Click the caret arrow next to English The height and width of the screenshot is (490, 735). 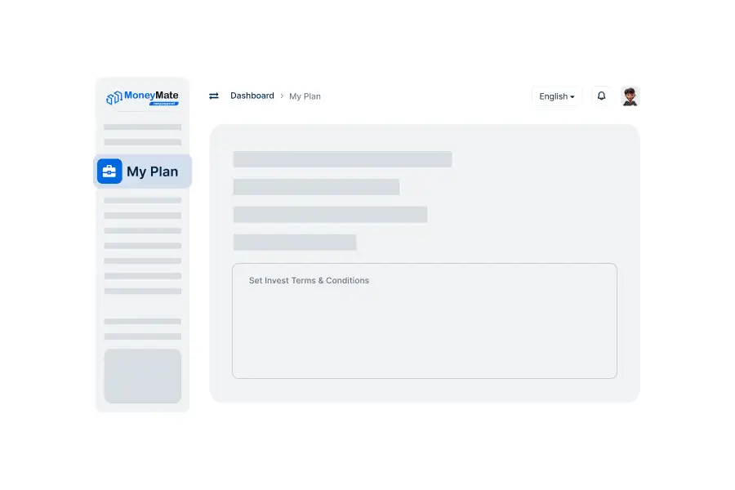coord(572,97)
